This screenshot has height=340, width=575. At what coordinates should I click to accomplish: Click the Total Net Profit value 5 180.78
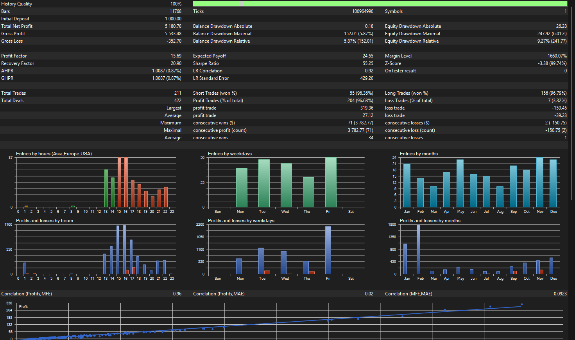[173, 26]
